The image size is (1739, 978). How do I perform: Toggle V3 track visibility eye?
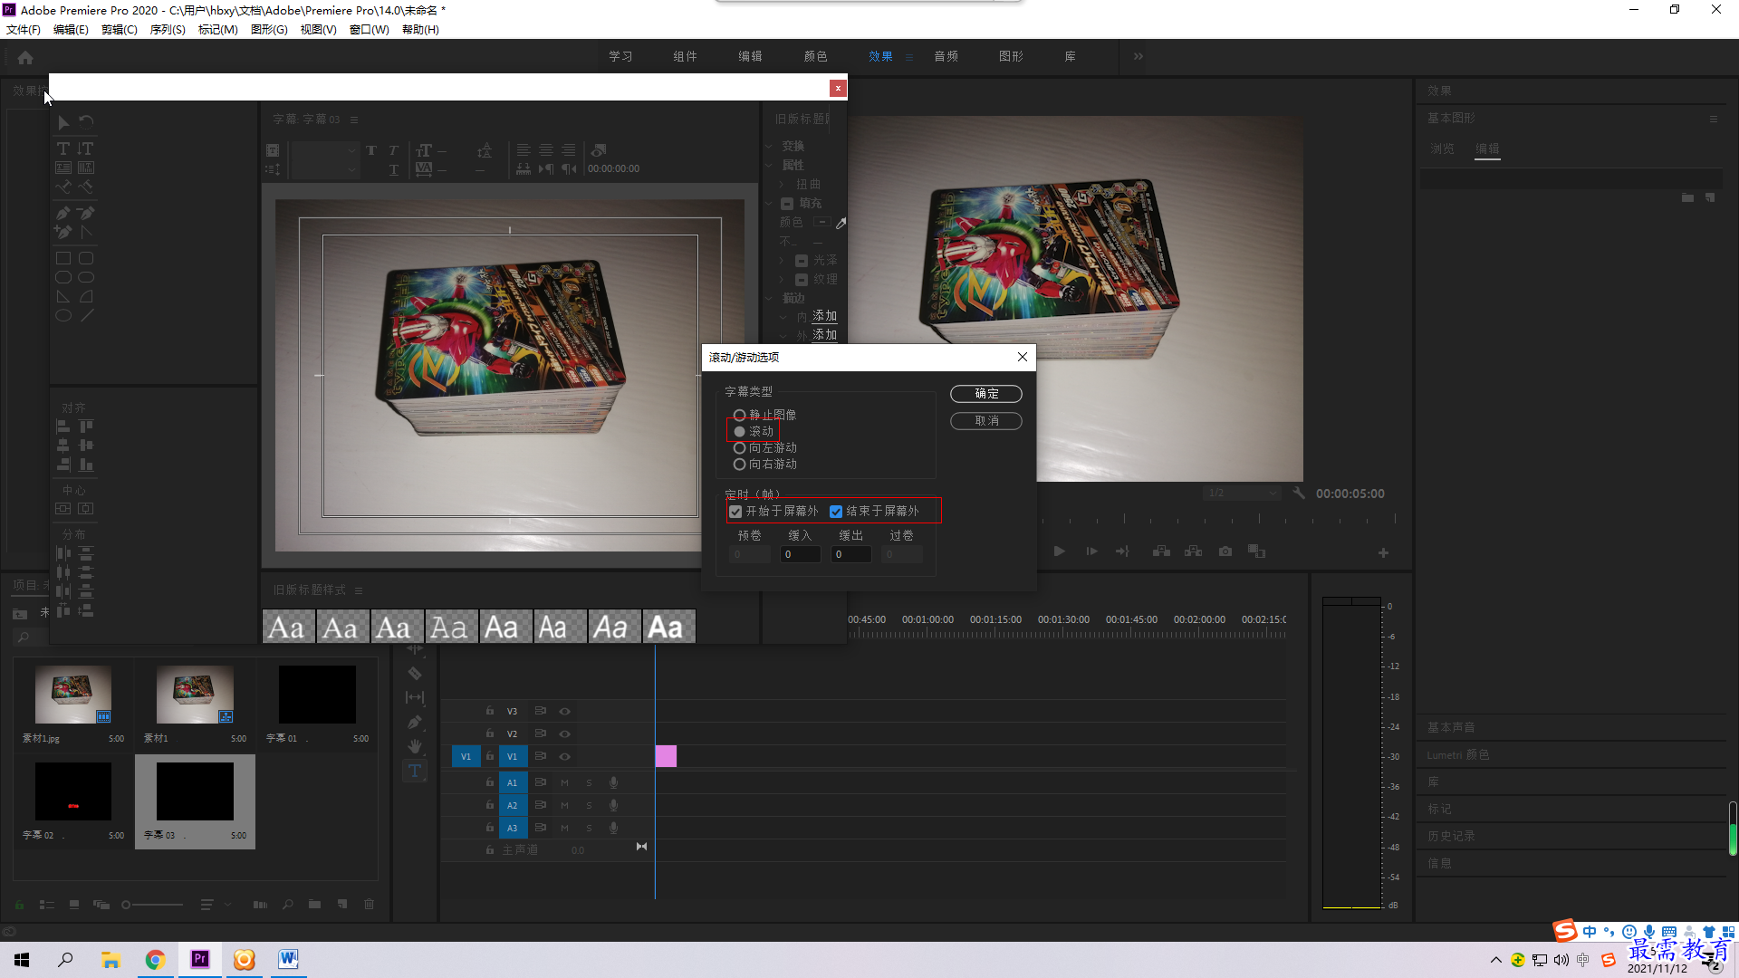point(564,711)
